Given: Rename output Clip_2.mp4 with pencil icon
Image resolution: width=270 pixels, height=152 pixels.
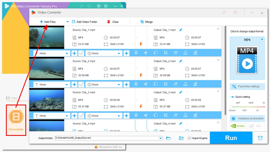Looking at the screenshot, I should (x=181, y=61).
